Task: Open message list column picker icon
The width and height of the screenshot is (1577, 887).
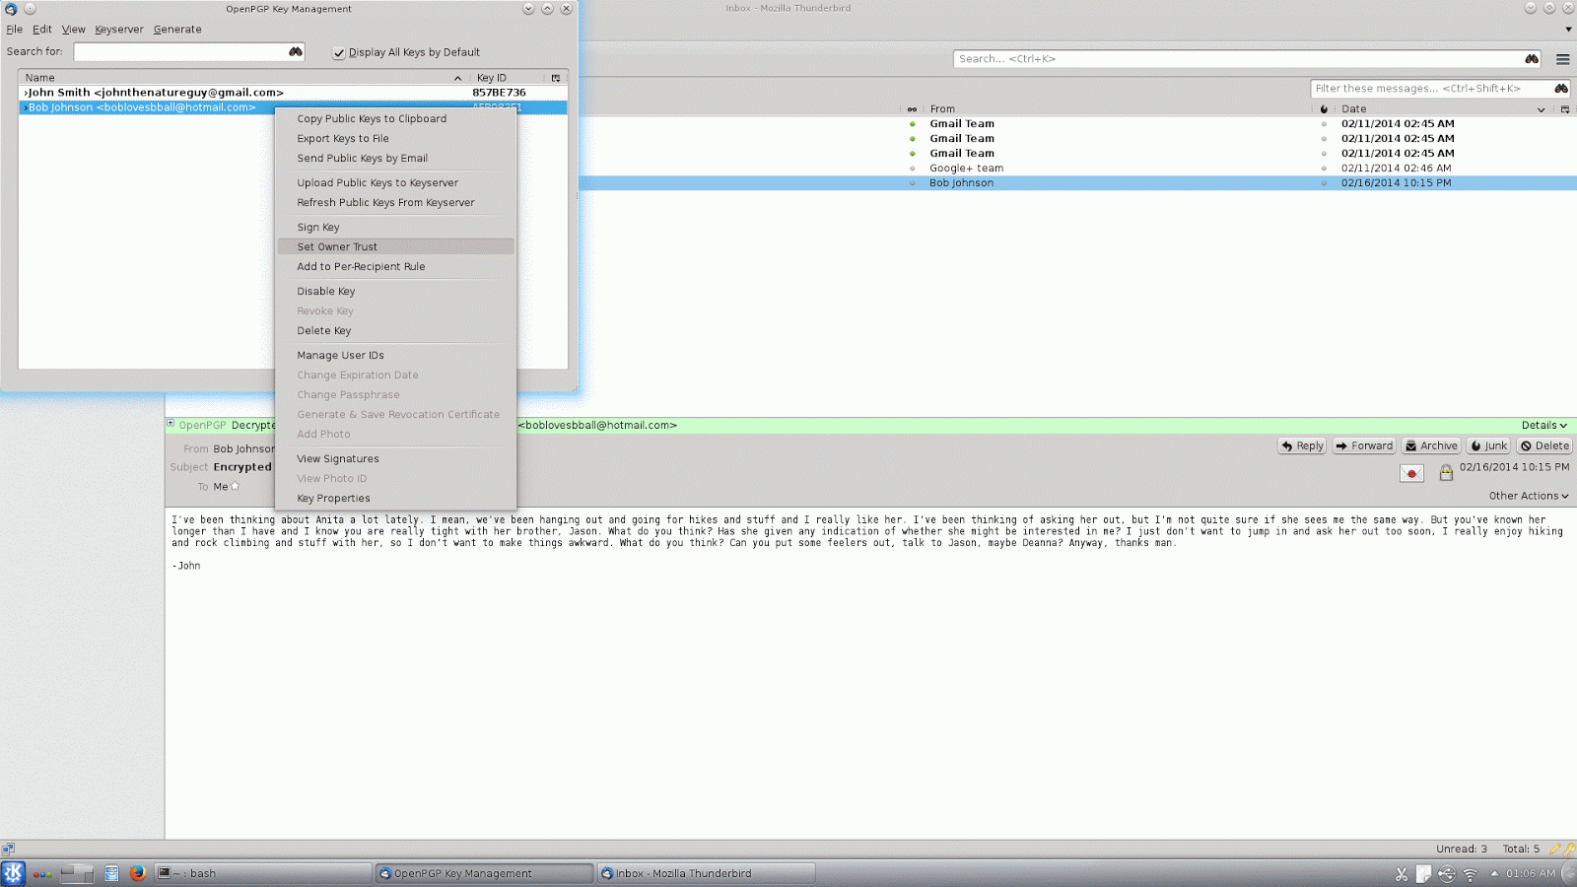Action: click(1565, 109)
